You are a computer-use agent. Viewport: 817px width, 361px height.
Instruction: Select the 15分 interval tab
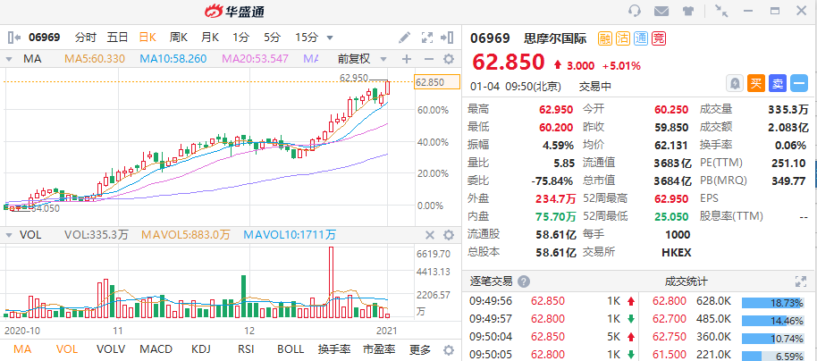(307, 37)
